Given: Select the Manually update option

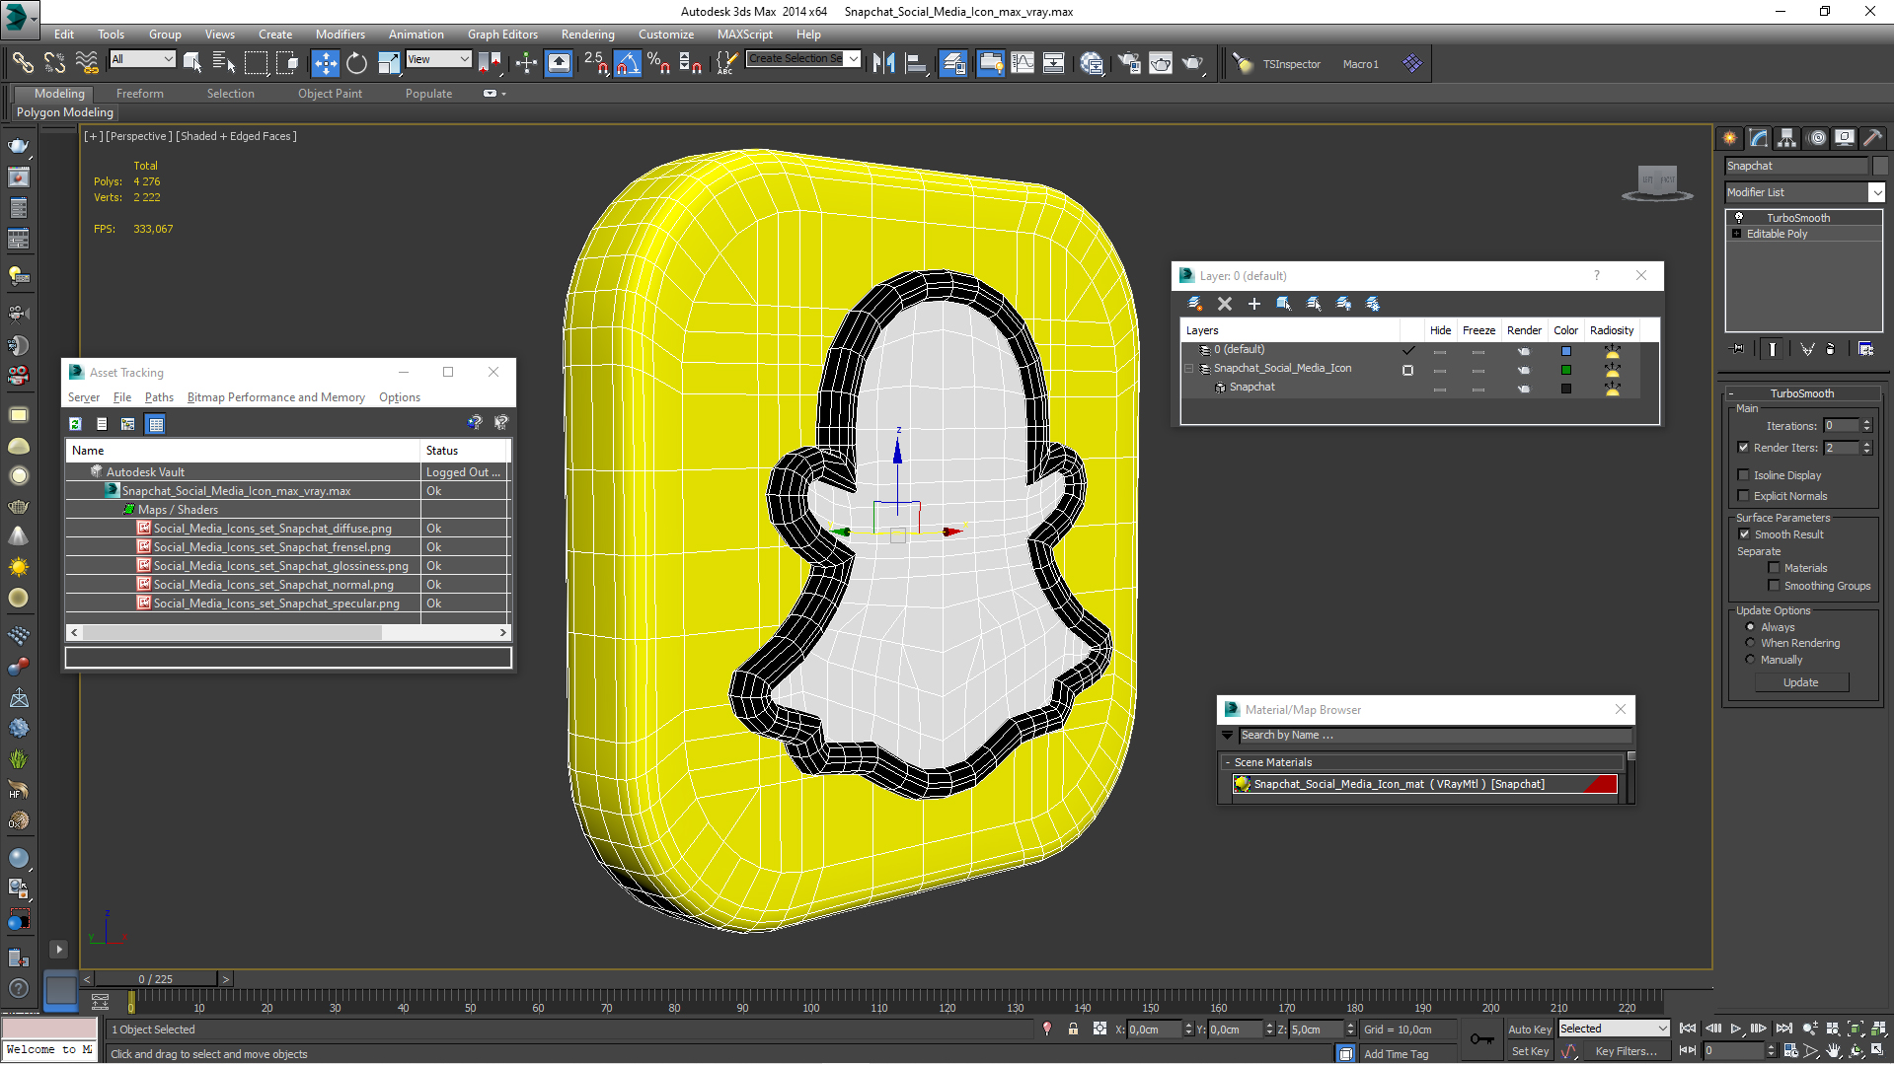Looking at the screenshot, I should [1750, 659].
